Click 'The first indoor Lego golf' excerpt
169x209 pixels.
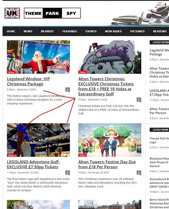(38, 185)
